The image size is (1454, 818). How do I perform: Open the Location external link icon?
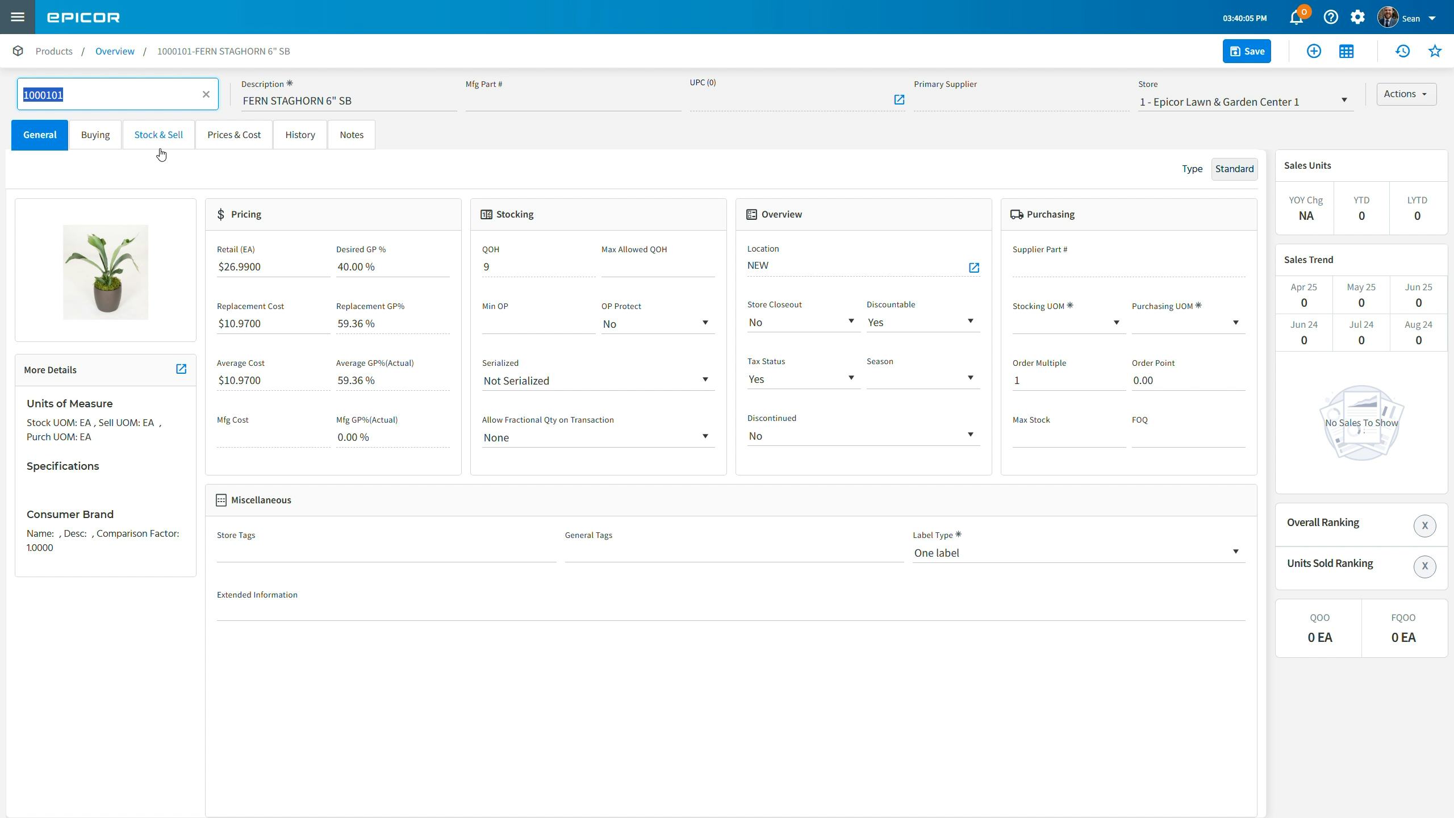click(973, 268)
